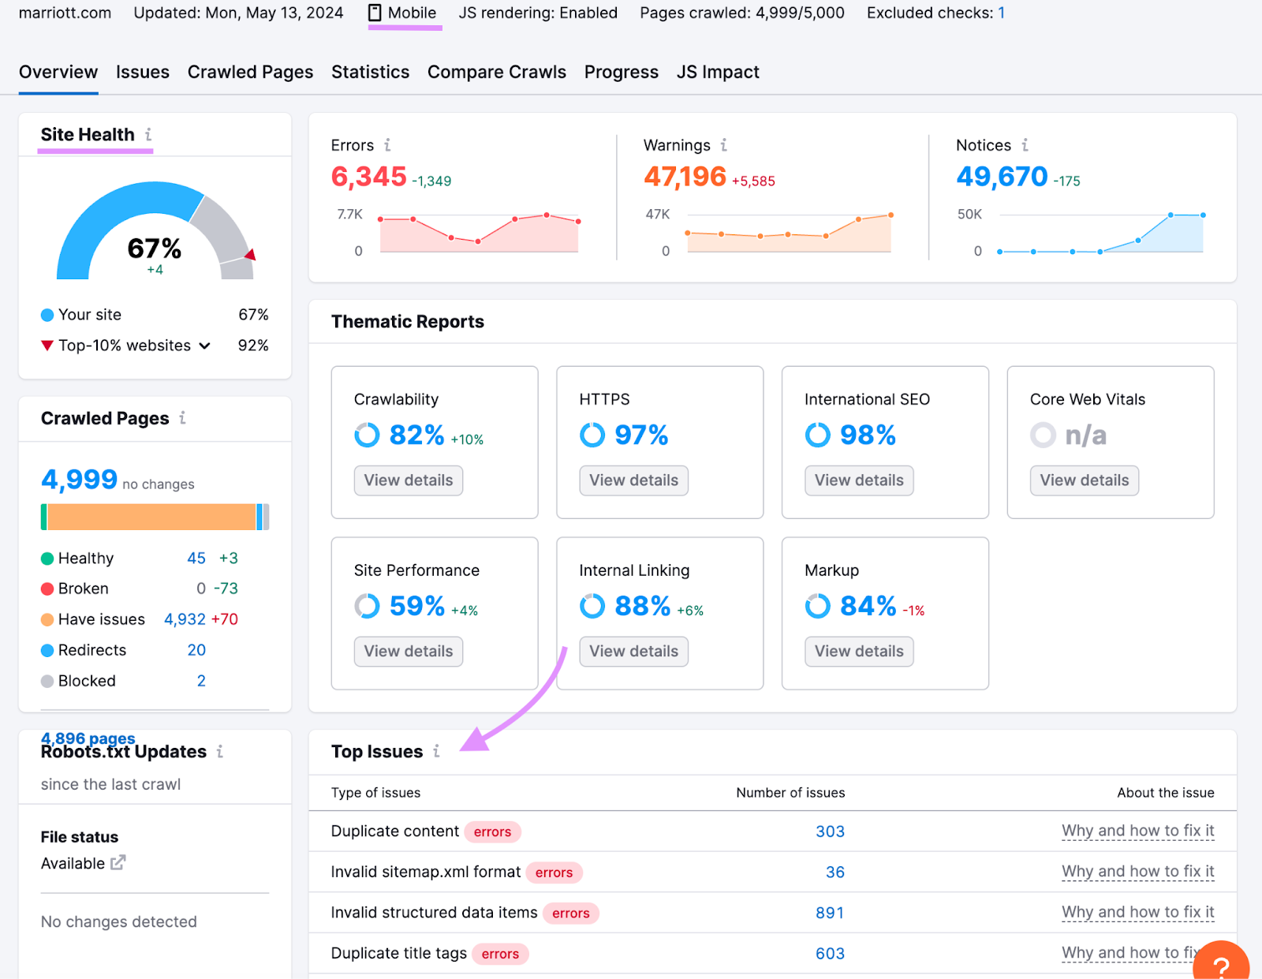
Task: Open fix help for Duplicate content
Action: 1138,831
